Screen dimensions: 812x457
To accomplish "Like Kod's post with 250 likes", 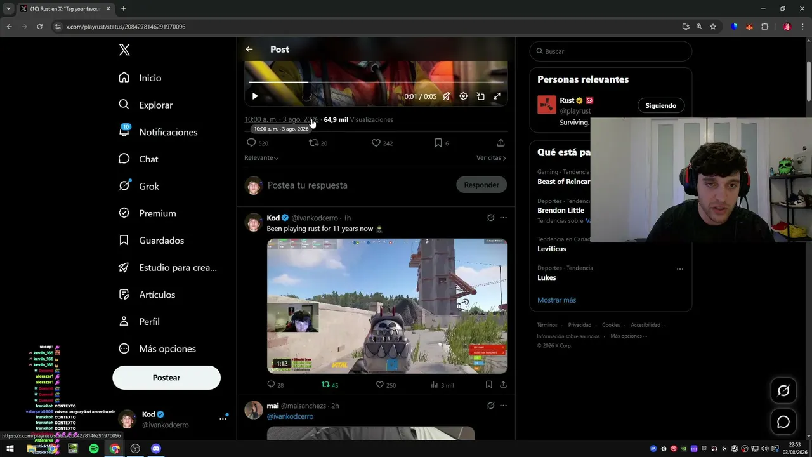I will (386, 385).
